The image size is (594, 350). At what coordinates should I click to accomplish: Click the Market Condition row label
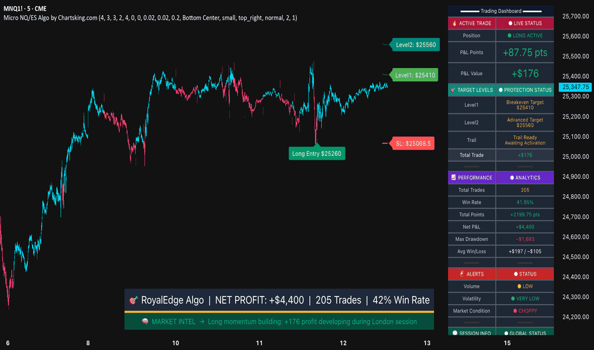(471, 311)
